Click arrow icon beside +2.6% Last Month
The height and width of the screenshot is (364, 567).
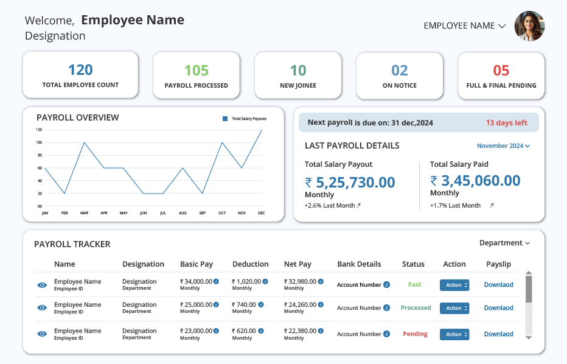coord(359,206)
